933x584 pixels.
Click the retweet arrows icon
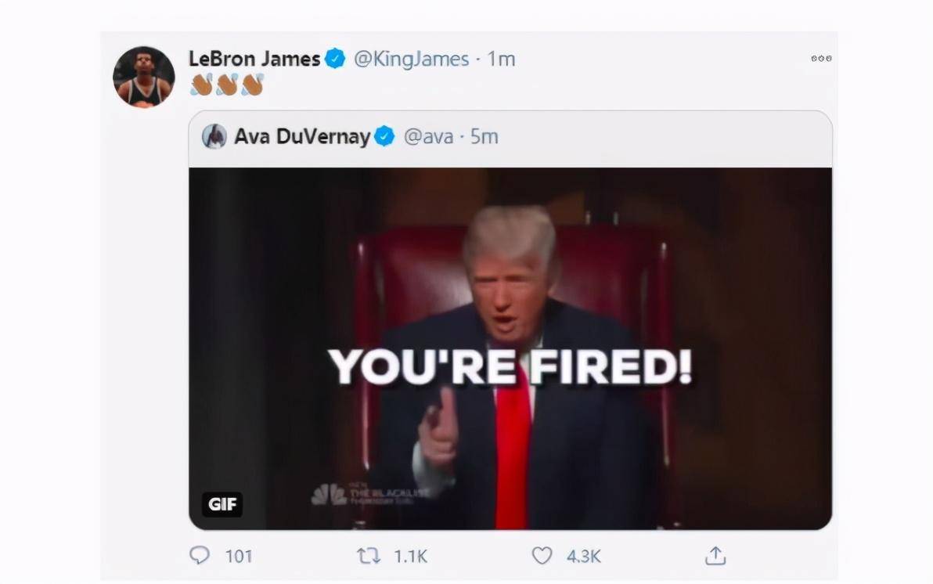pos(369,556)
